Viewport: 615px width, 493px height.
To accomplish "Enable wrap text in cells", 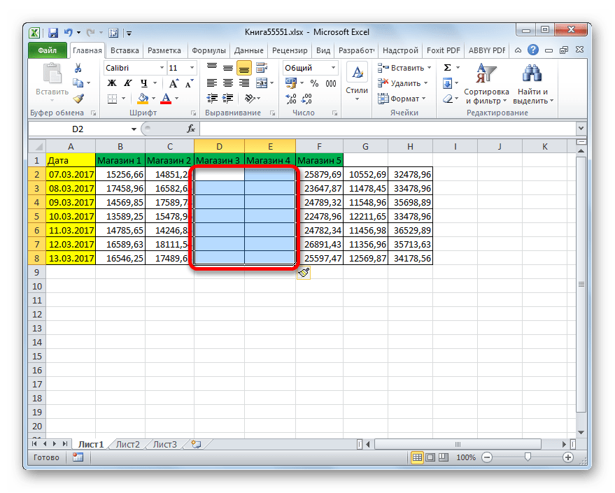I will pyautogui.click(x=262, y=68).
